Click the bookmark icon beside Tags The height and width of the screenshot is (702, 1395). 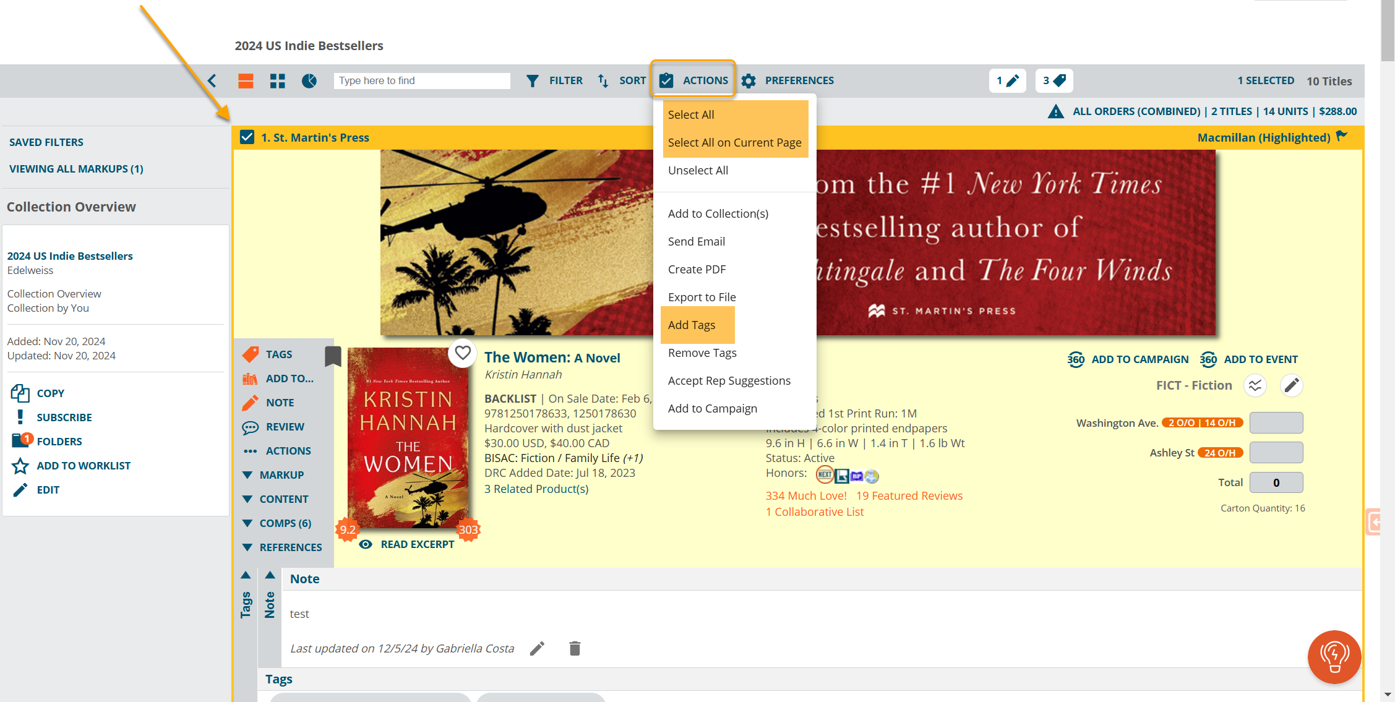pyautogui.click(x=333, y=356)
